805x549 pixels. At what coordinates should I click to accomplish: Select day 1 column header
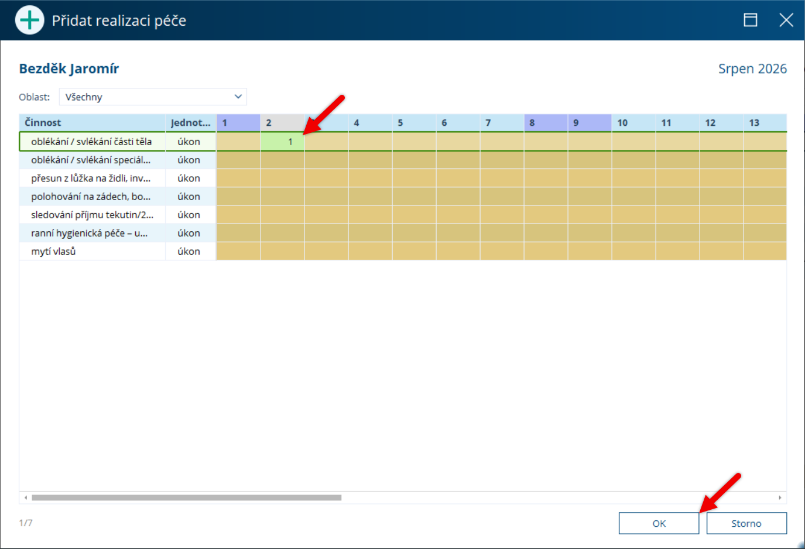[238, 122]
